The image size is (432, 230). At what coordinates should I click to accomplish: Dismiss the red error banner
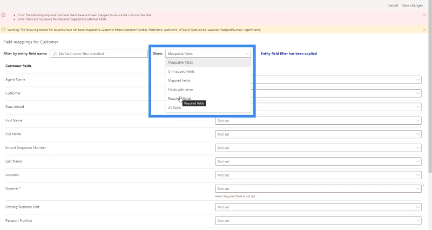point(424,15)
